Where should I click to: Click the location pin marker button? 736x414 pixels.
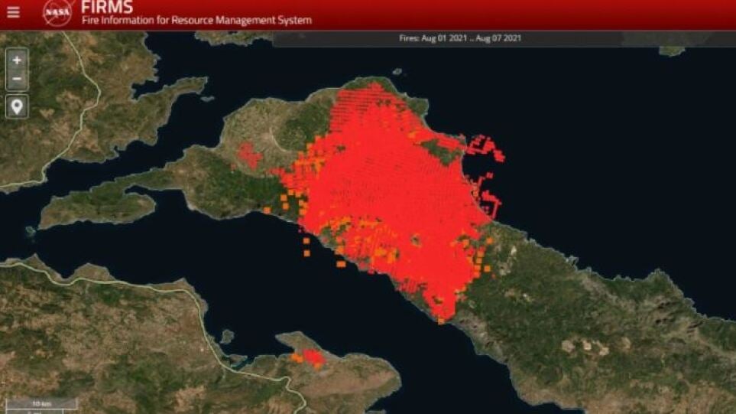point(17,106)
